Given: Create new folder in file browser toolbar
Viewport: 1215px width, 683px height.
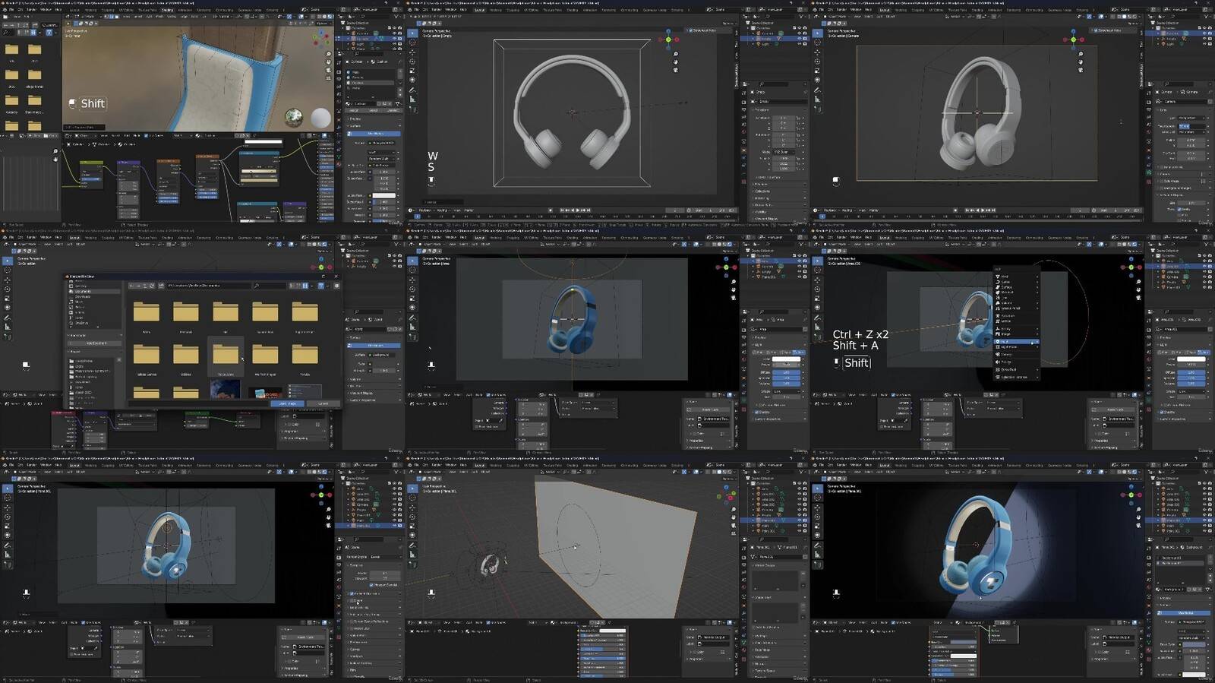Looking at the screenshot, I should point(161,286).
